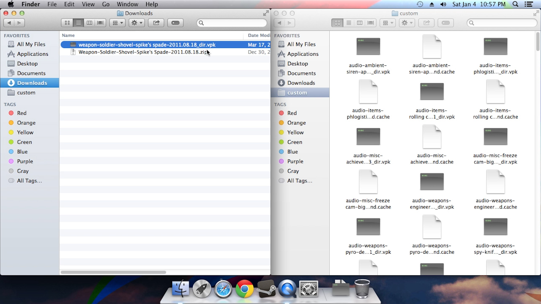Open Arrange dropdown in Downloads window
This screenshot has width=541, height=304.
(117, 23)
